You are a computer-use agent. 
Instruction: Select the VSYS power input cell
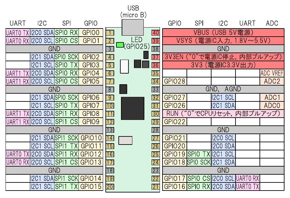(223, 41)
